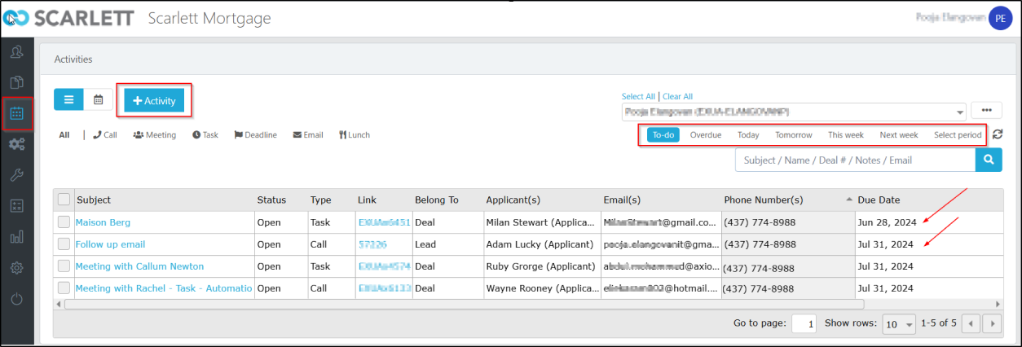The image size is (1022, 347).
Task: Open the Activities calendar icon in sidebar
Action: click(16, 113)
